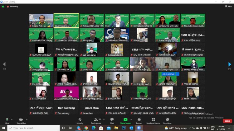Mute the microphone in Zoom toolbar
The width and height of the screenshot is (234, 131).
coord(7,121)
